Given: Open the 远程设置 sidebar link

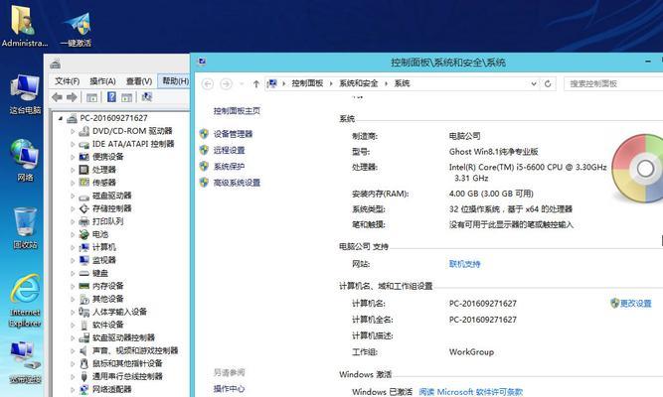Looking at the screenshot, I should click(x=229, y=150).
